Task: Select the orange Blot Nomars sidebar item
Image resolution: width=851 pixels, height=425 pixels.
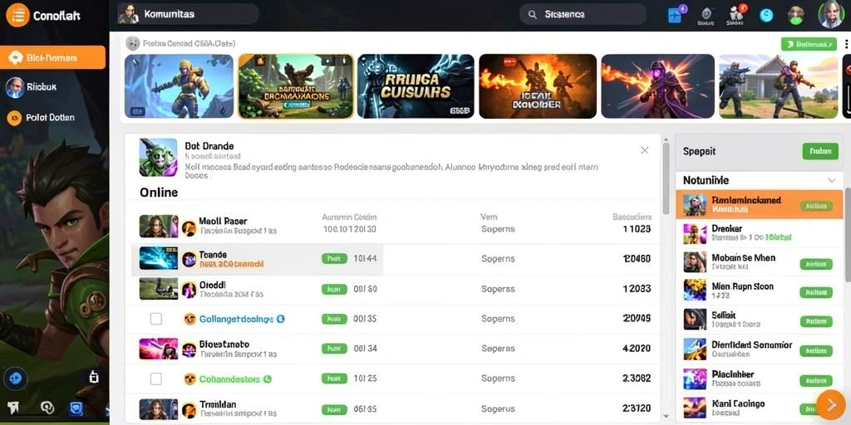Action: pos(52,57)
